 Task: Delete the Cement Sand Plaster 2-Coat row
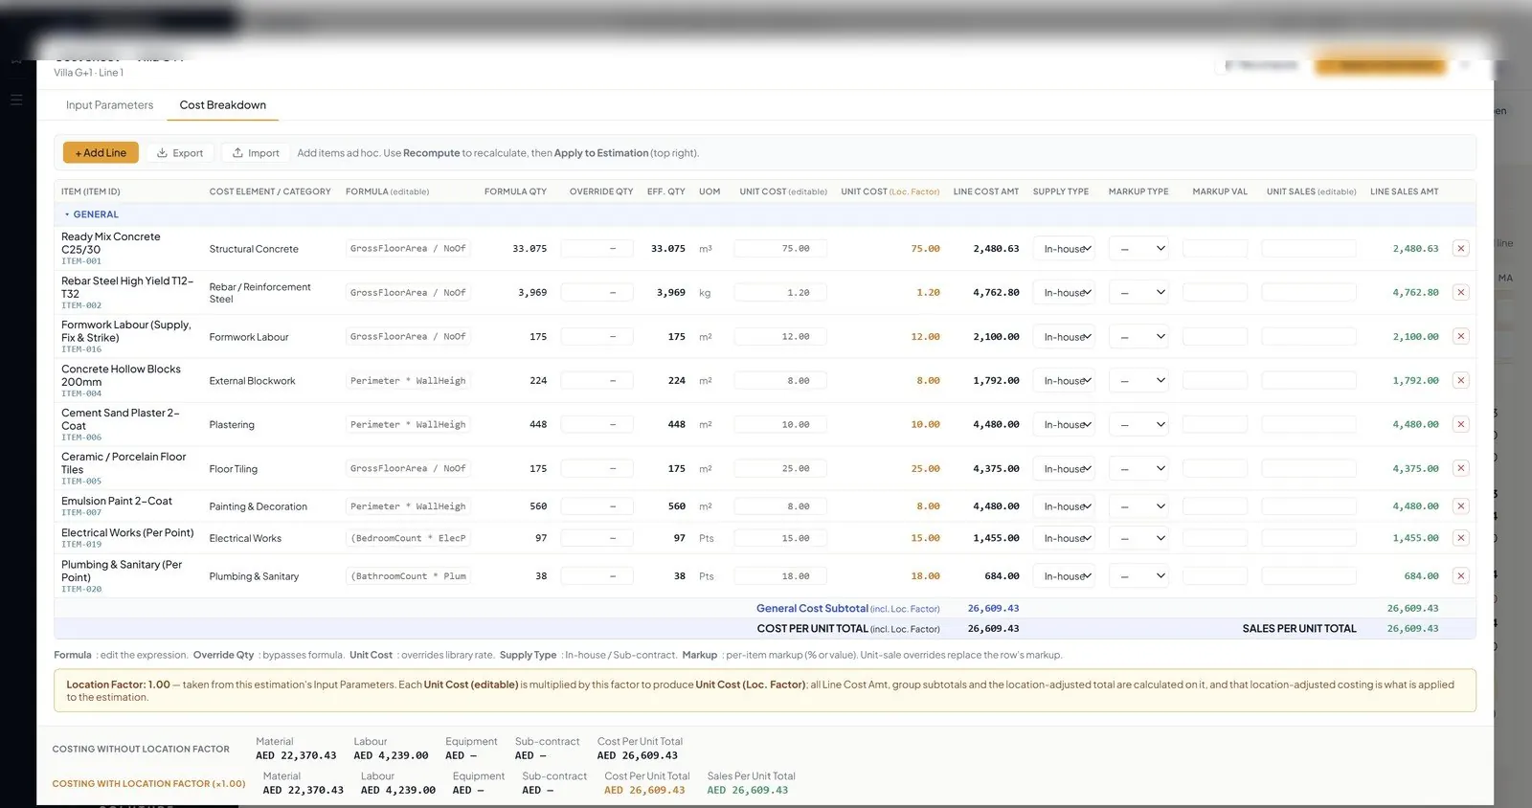click(x=1460, y=424)
